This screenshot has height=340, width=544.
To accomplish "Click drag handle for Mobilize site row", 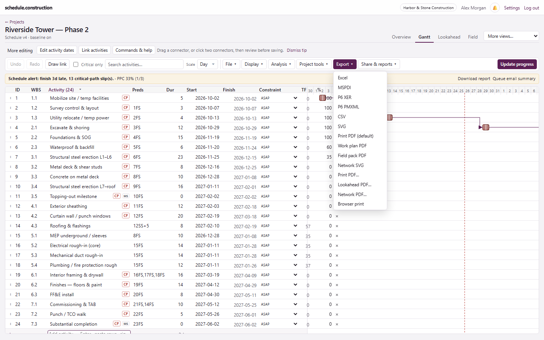I will [x=10, y=98].
